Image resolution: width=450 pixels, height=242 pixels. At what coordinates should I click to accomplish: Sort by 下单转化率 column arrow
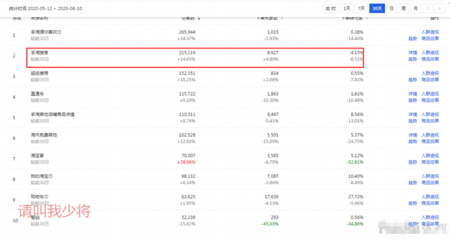click(x=367, y=19)
